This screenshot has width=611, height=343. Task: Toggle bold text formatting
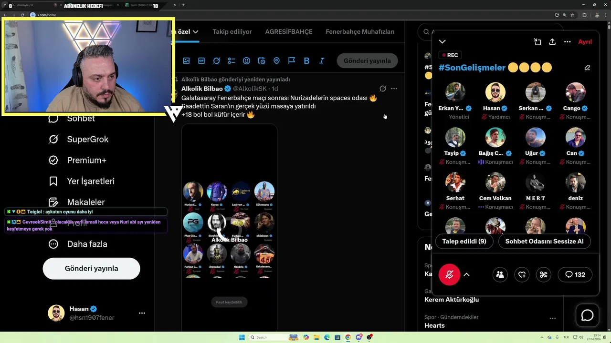306,61
